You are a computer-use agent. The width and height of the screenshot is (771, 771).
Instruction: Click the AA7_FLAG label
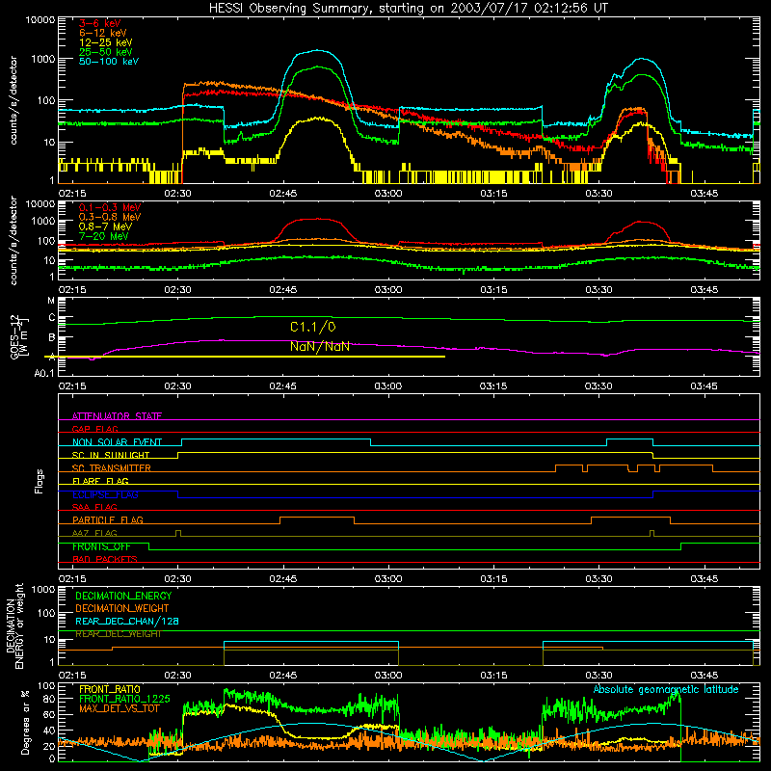click(94, 533)
